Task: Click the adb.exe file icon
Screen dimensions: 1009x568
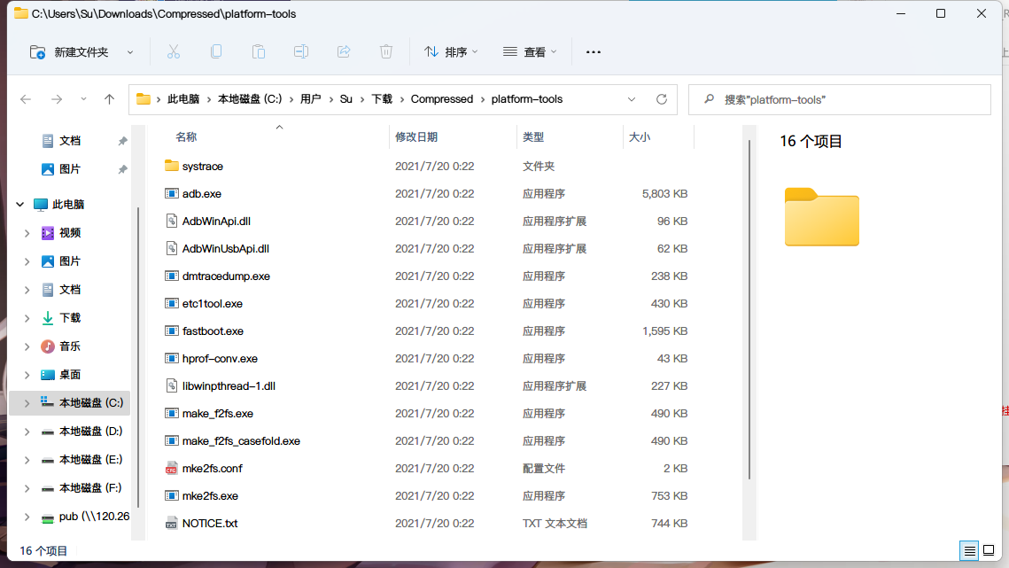Action: (x=171, y=193)
